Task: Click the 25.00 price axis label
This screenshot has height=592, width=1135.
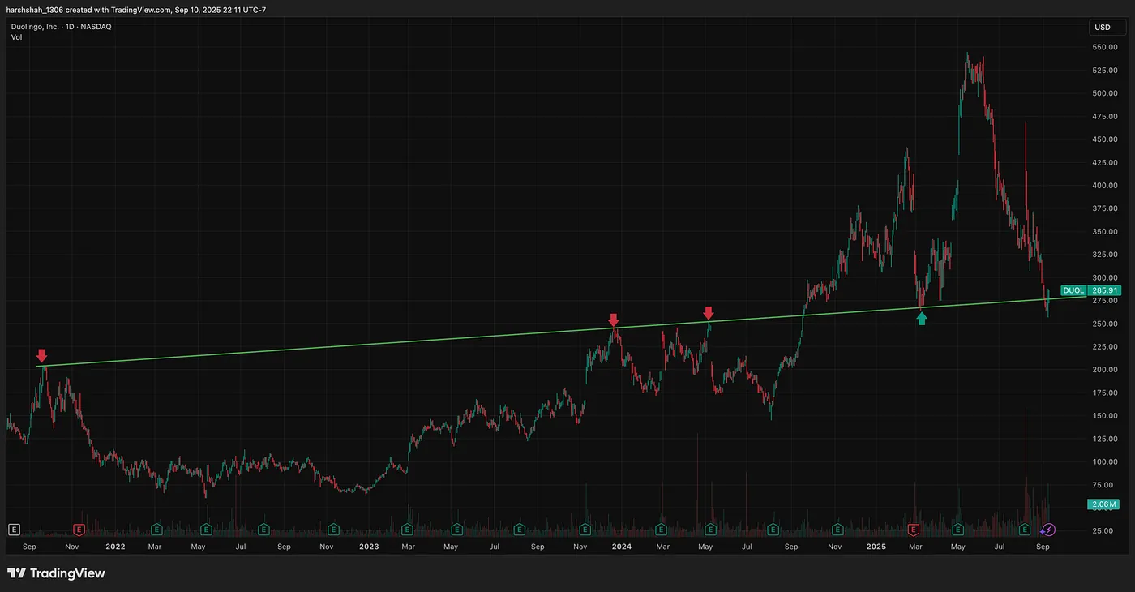Action: click(1103, 531)
